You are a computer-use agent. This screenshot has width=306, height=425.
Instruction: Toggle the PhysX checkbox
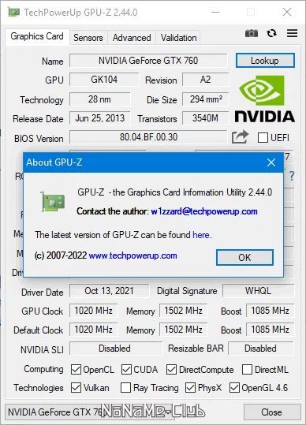point(190,388)
